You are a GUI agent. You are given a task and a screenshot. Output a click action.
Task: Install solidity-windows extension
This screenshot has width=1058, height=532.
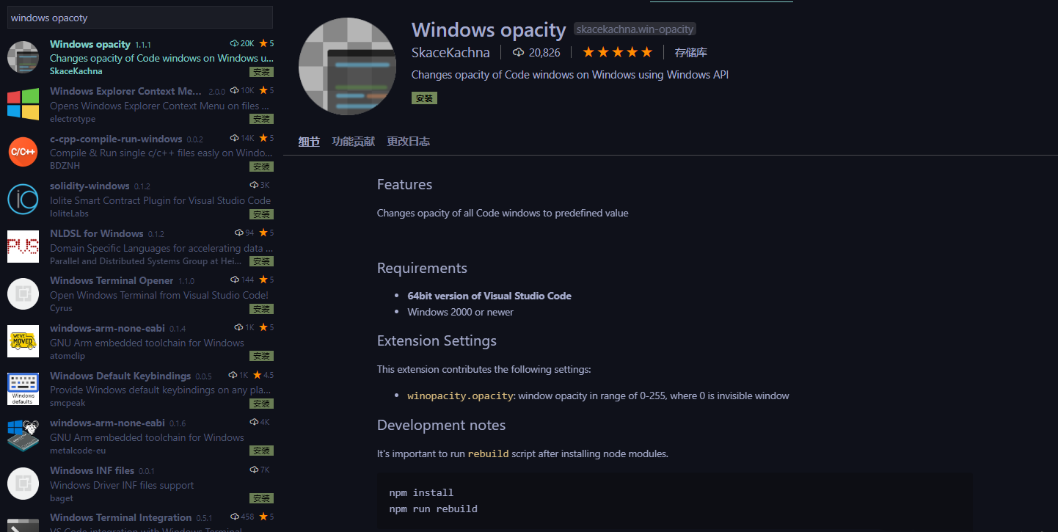click(261, 214)
